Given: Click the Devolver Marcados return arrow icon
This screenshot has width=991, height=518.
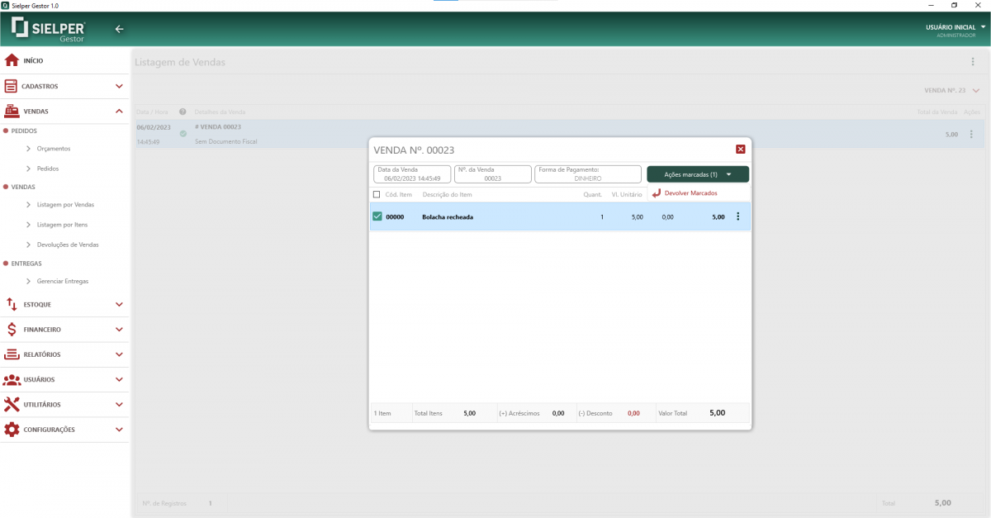Looking at the screenshot, I should [657, 192].
